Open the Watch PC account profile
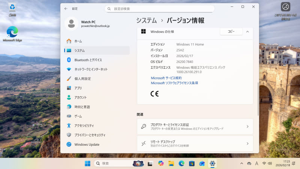Viewport: 300px width, 169px height. pos(88,24)
